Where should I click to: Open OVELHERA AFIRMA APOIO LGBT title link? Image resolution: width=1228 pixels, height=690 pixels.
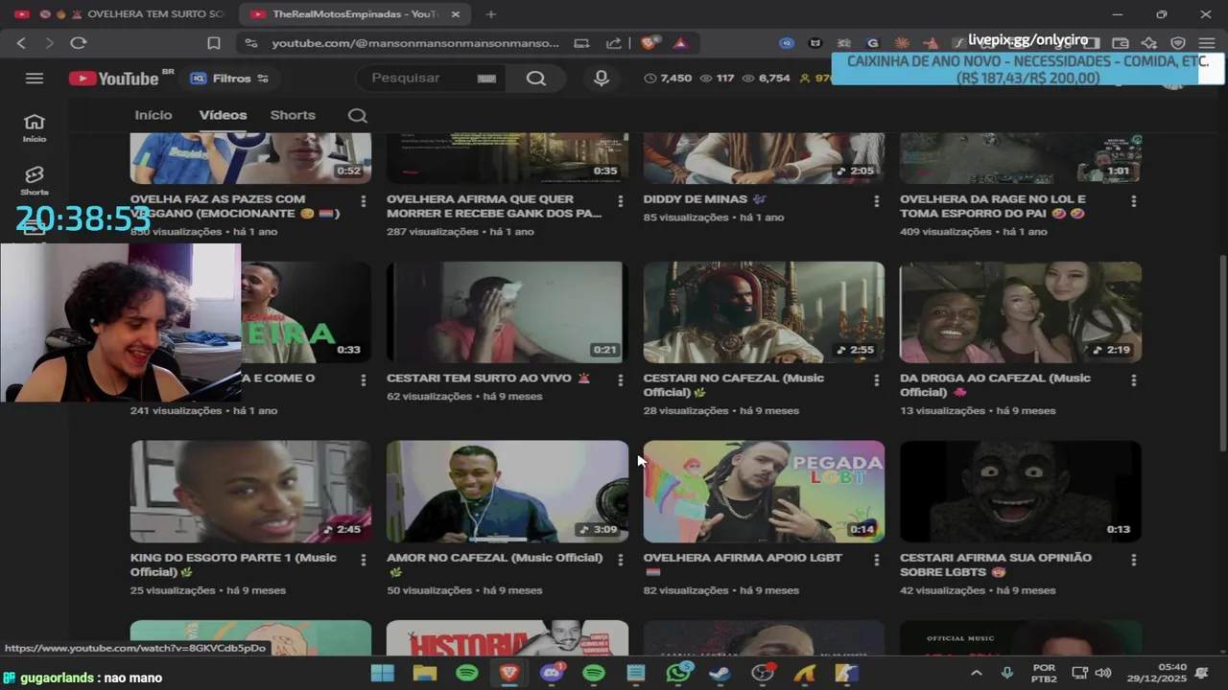click(x=743, y=564)
